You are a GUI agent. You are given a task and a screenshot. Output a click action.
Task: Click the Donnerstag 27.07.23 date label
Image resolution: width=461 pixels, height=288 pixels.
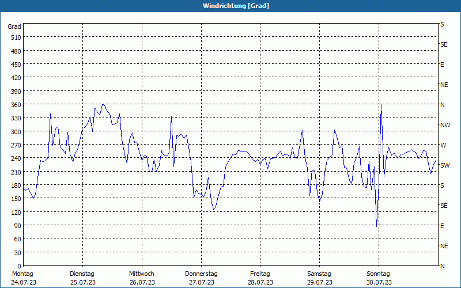click(201, 278)
